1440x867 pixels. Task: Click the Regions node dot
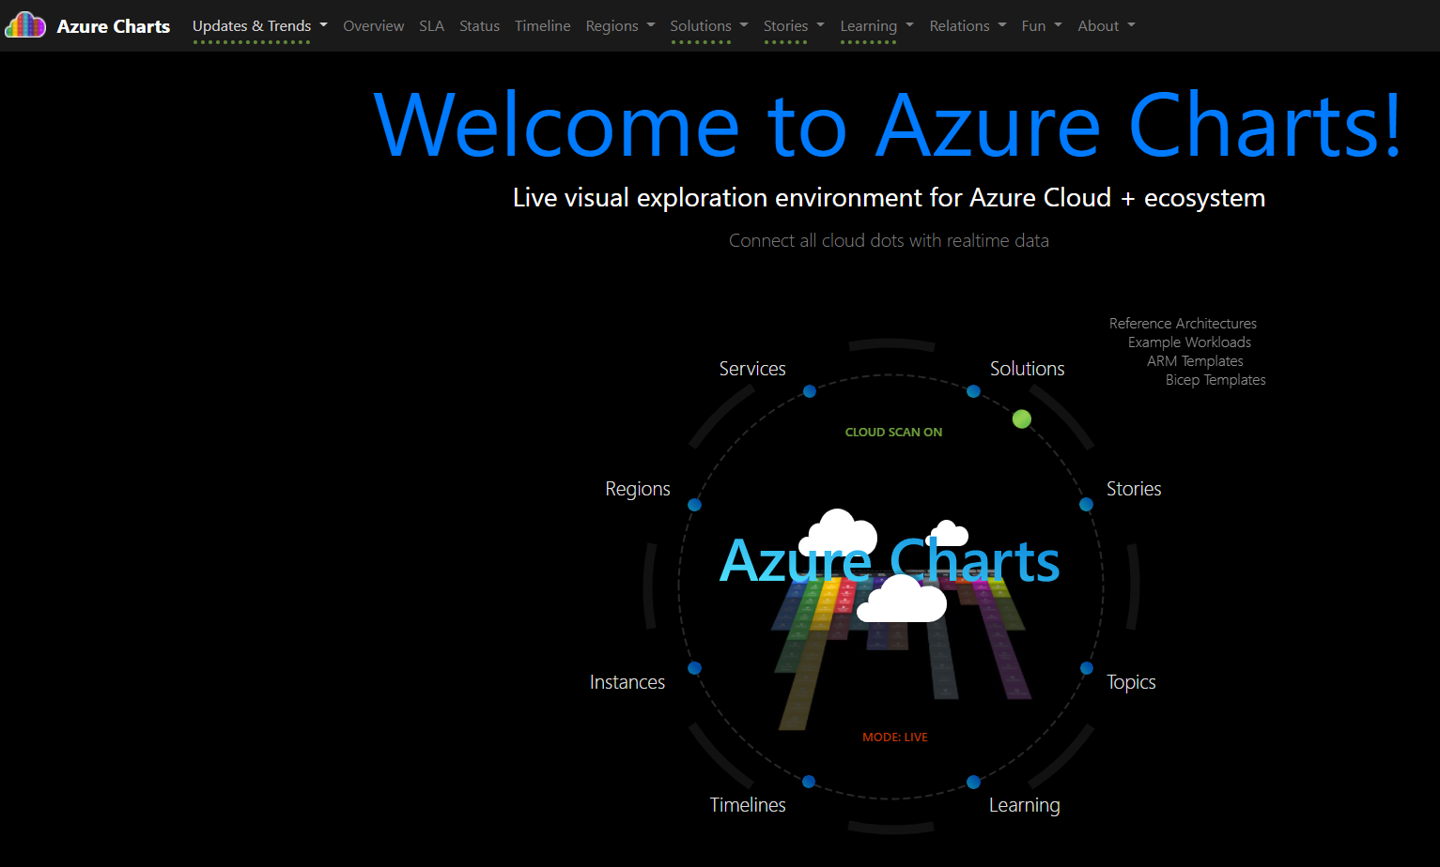pyautogui.click(x=694, y=504)
